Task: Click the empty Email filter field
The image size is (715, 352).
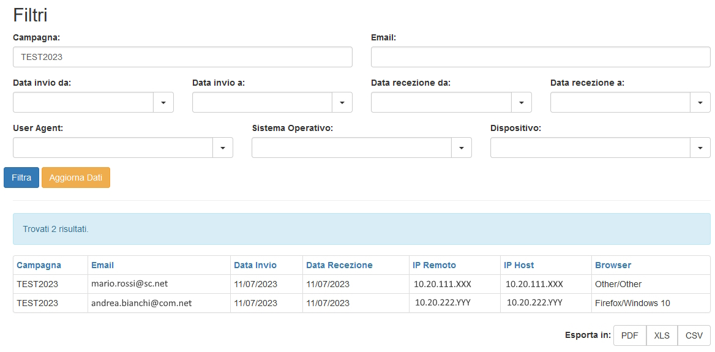Action: click(541, 57)
